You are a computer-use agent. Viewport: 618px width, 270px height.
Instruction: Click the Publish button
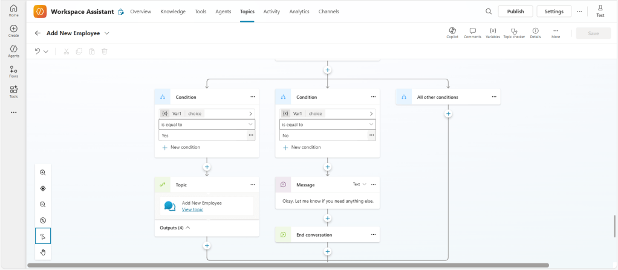[515, 12]
